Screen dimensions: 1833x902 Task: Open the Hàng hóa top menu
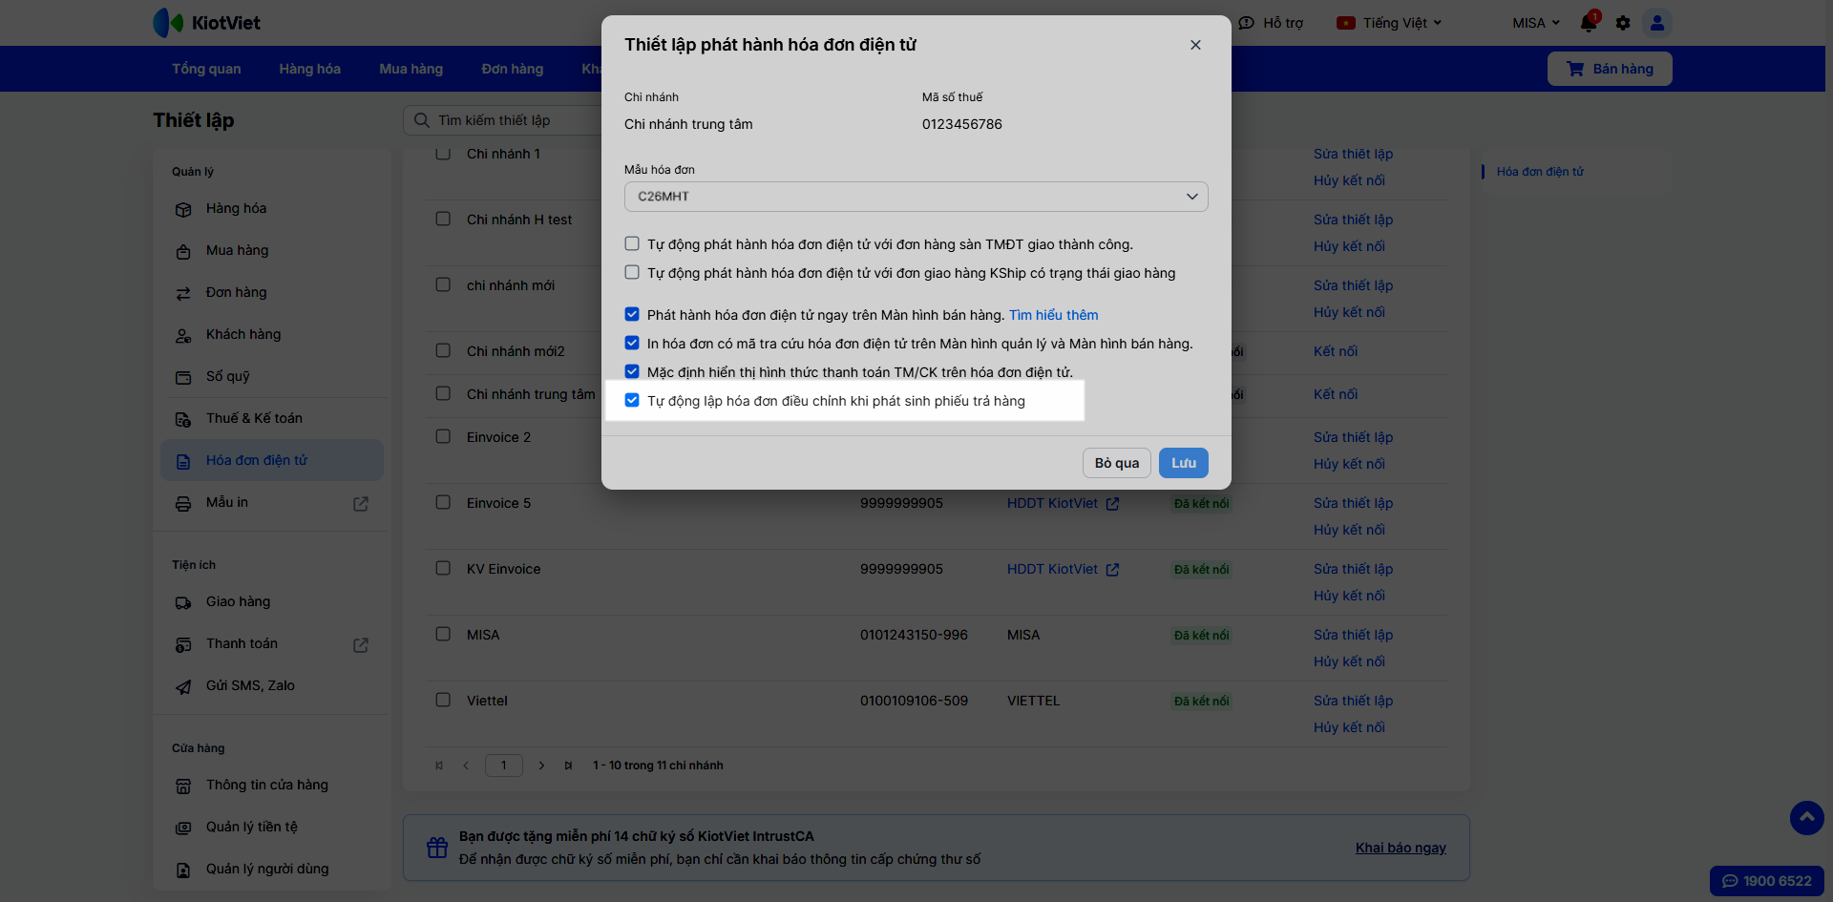310,69
